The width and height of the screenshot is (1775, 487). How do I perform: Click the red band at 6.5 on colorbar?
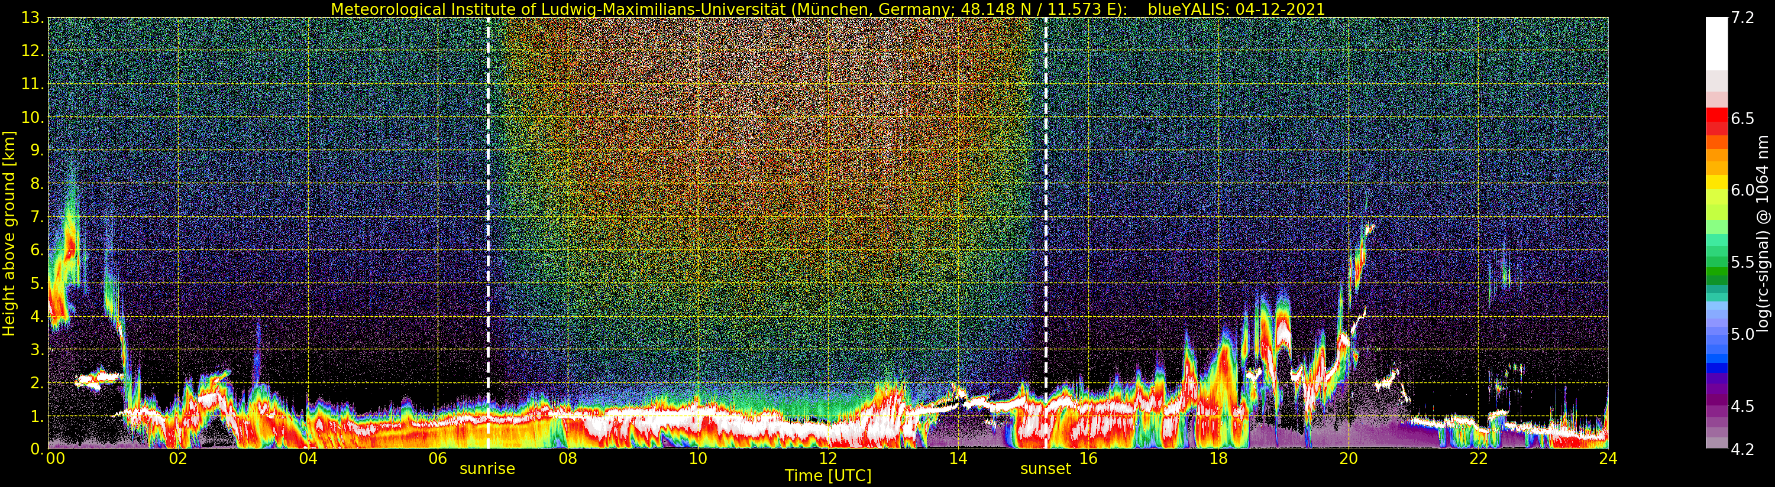pos(1716,118)
